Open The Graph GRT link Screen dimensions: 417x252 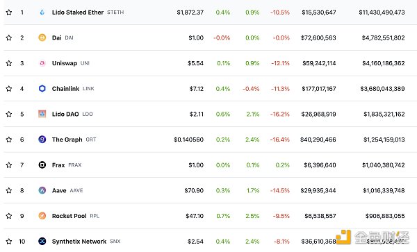click(x=74, y=140)
